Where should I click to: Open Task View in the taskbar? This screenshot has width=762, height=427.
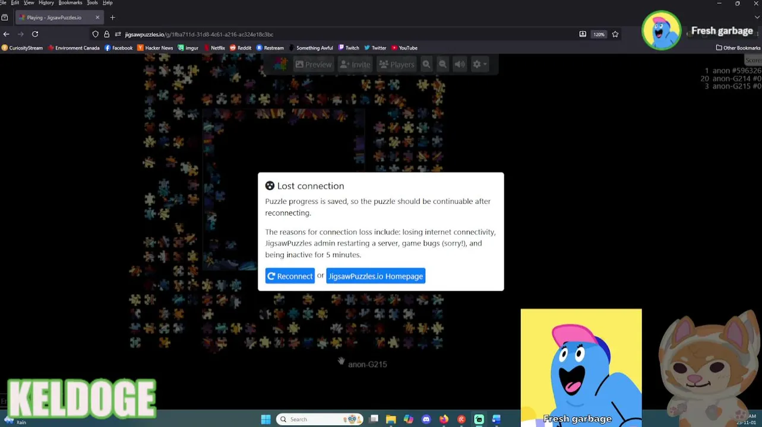coord(374,419)
